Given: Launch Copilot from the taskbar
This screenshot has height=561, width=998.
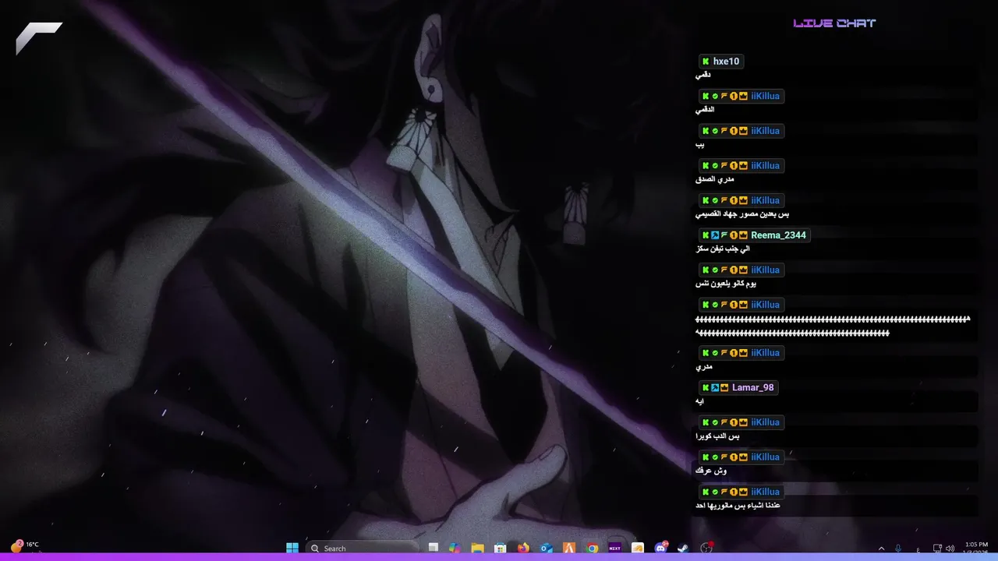Looking at the screenshot, I should tap(455, 548).
